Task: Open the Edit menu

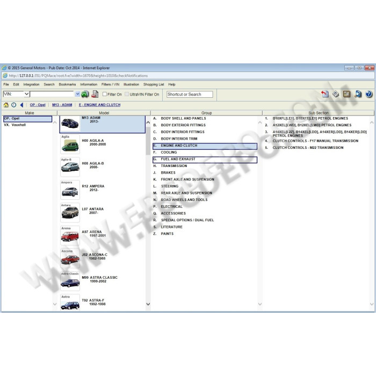Action: (x=16, y=84)
